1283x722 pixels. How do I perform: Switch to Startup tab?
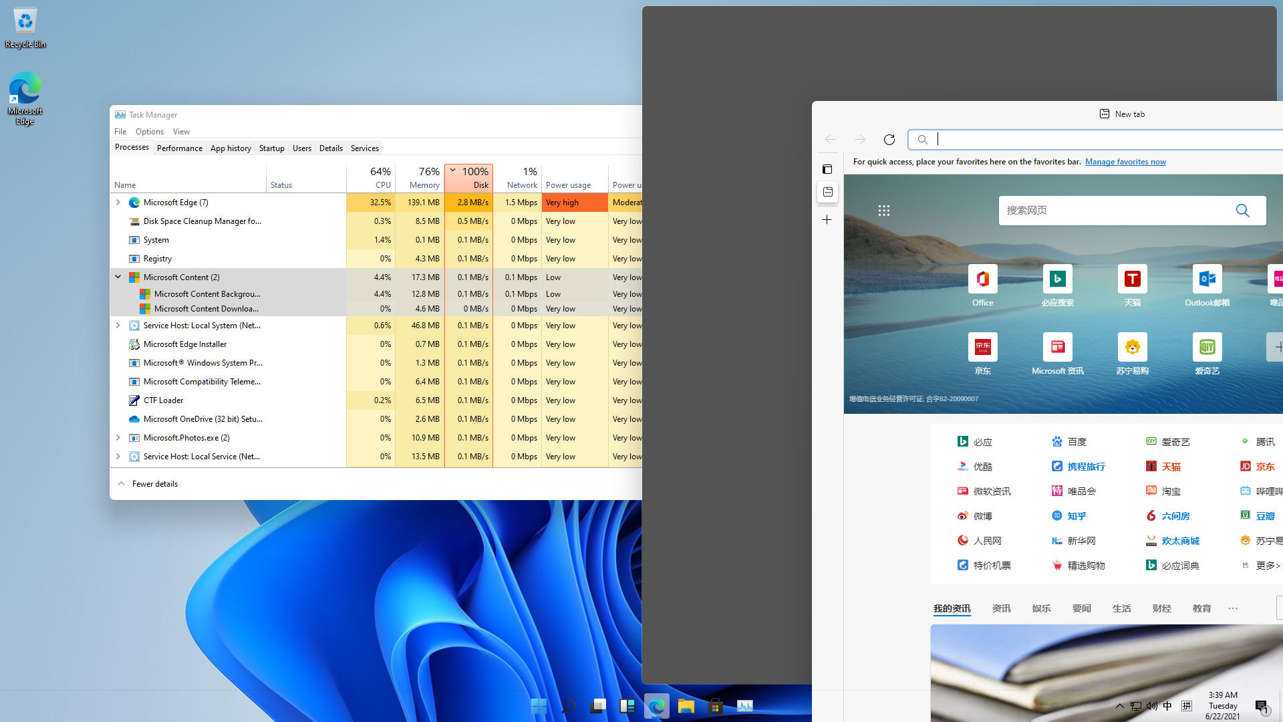click(272, 148)
